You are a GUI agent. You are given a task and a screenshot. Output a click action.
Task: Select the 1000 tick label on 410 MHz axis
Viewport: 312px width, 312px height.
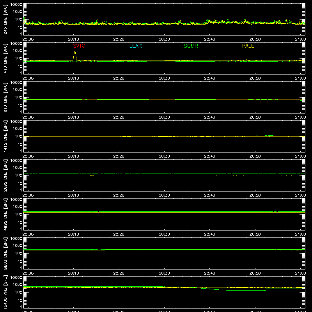[x=18, y=51]
